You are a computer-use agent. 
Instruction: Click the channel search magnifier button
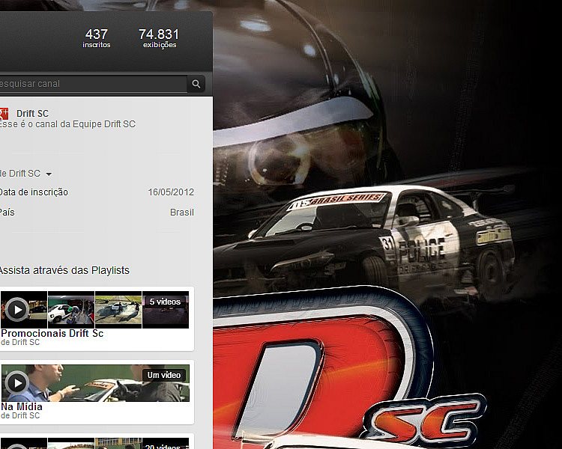[196, 84]
